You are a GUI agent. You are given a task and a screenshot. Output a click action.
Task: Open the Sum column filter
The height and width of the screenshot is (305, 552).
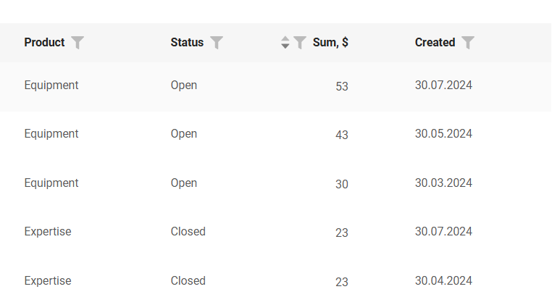[x=300, y=43]
